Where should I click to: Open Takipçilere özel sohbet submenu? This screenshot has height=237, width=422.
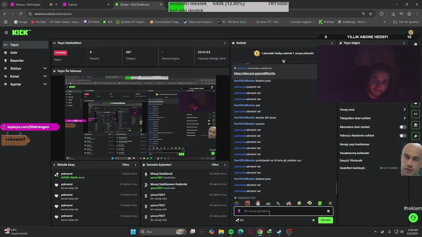(x=373, y=118)
